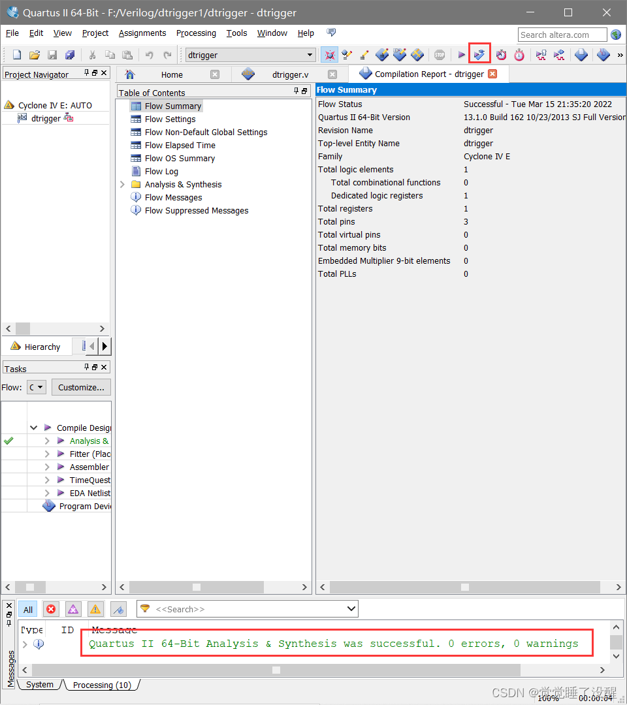Click the highlighted pin assignment icon
This screenshot has height=705, width=627.
[x=330, y=55]
